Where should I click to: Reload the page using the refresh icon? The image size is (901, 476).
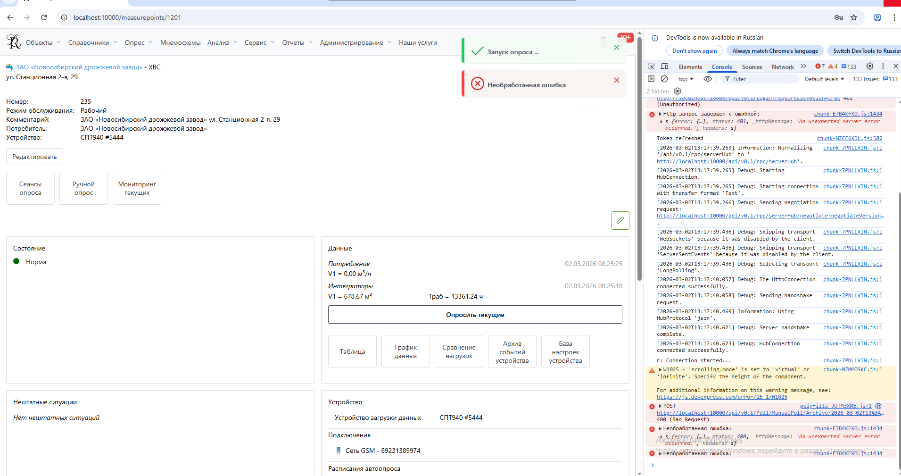tap(44, 17)
